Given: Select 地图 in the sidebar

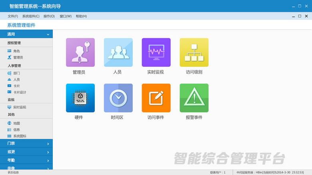Looking at the screenshot, I should pyautogui.click(x=16, y=123).
